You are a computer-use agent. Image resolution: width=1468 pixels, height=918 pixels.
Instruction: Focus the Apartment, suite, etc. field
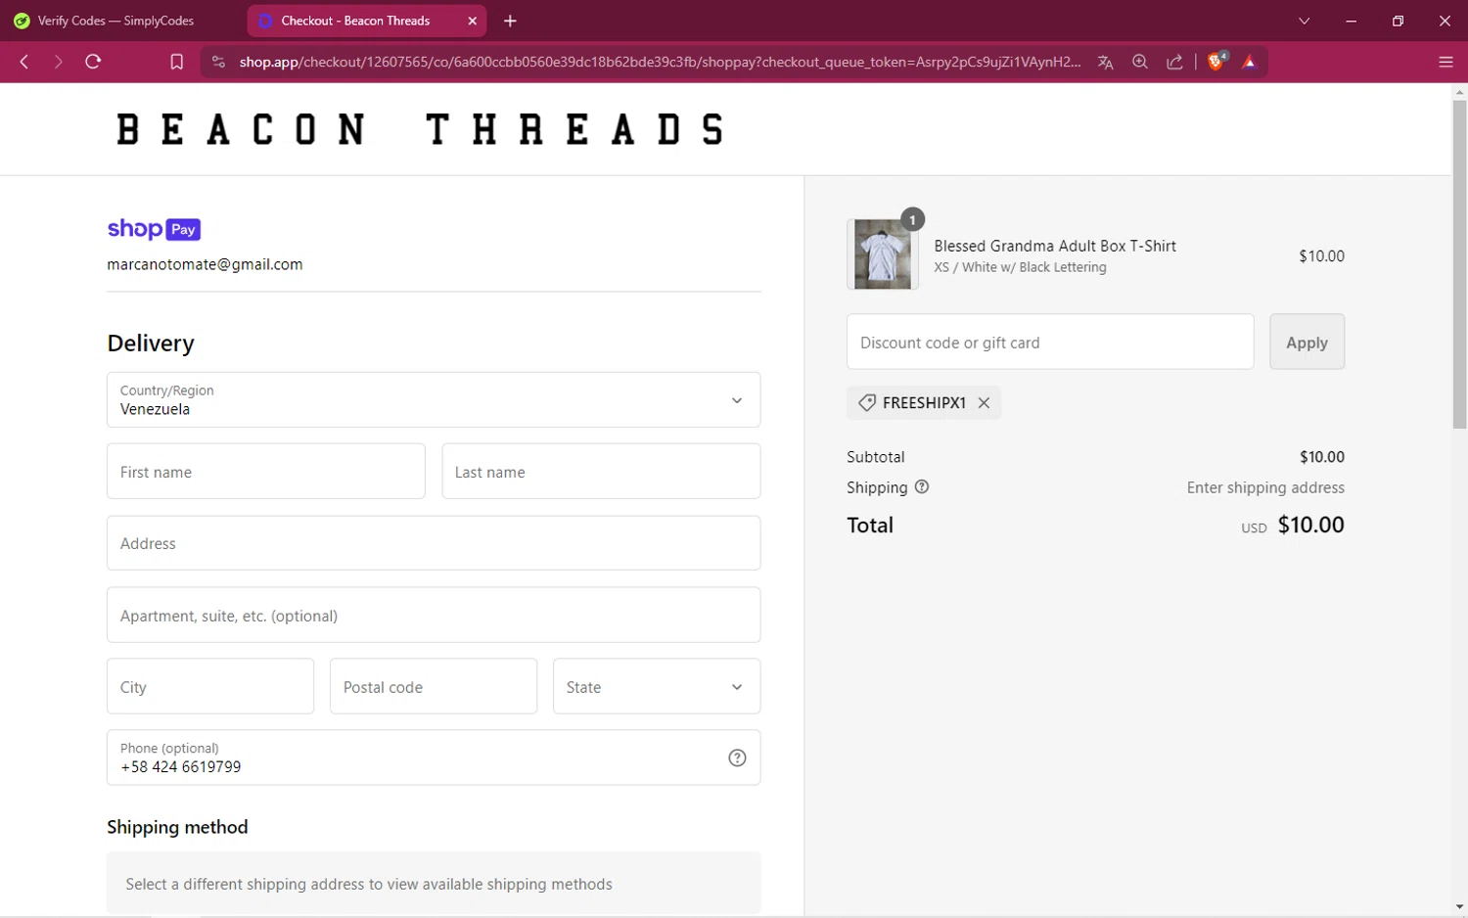(x=434, y=616)
